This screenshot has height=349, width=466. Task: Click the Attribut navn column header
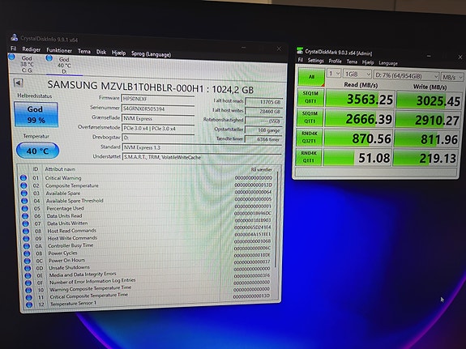(x=60, y=169)
